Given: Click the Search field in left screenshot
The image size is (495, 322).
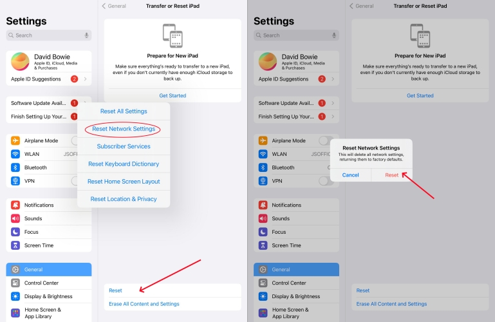Looking at the screenshot, I should click(49, 35).
